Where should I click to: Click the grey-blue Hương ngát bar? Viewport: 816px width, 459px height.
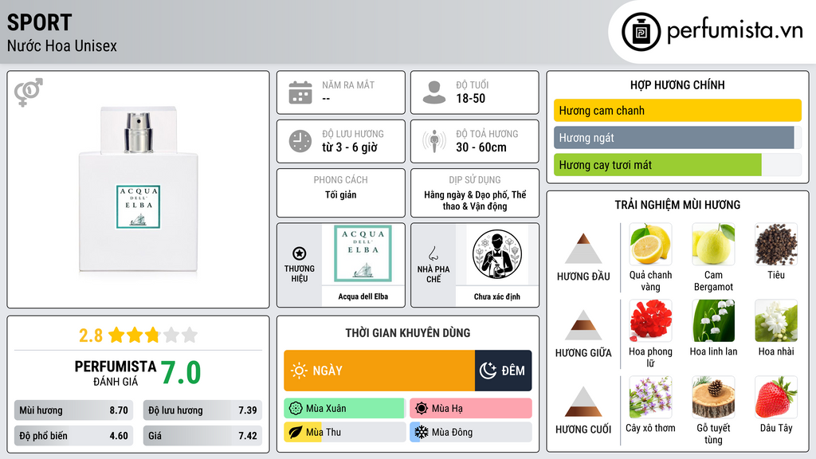pos(674,138)
